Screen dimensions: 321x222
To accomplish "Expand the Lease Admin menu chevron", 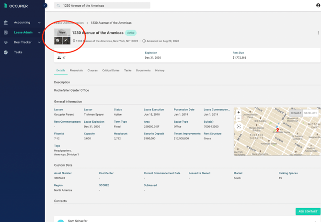I will pyautogui.click(x=39, y=32).
